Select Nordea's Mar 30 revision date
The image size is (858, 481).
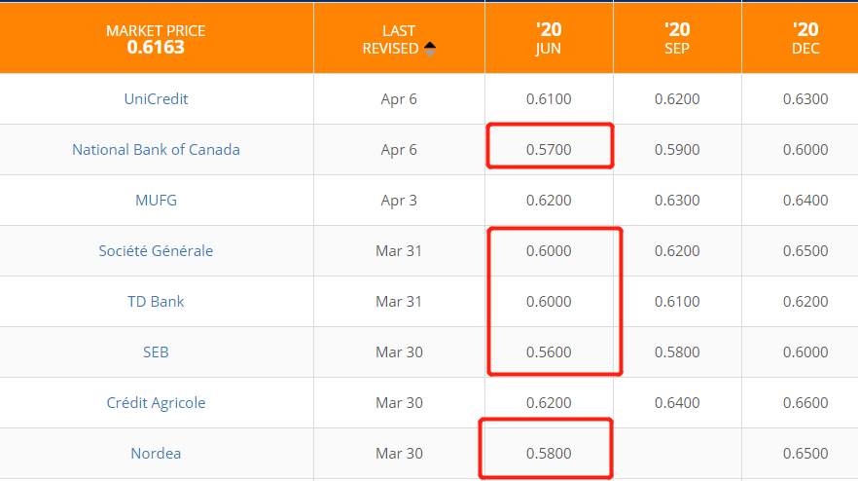[399, 453]
